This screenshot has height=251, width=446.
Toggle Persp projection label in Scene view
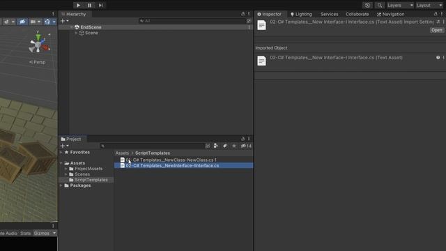(x=37, y=62)
